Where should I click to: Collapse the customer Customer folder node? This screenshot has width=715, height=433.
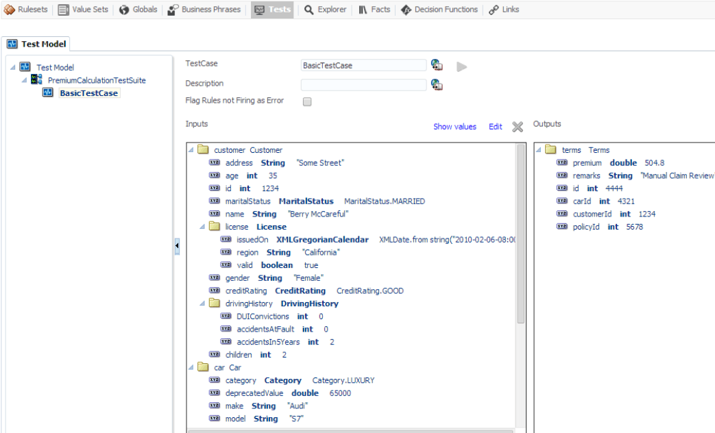point(191,150)
